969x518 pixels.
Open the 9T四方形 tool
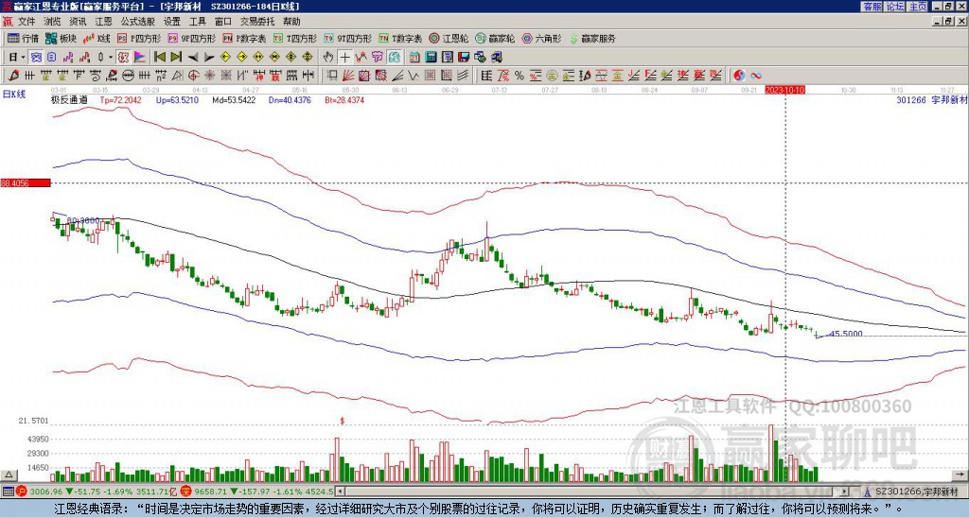(348, 38)
